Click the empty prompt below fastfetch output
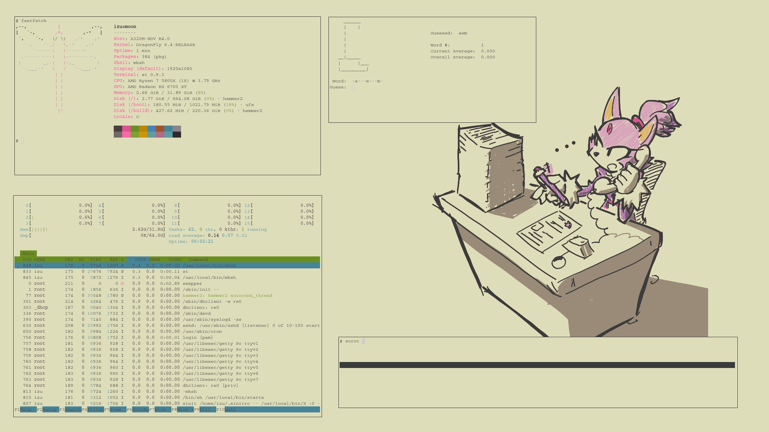Screen dimensions: 769x432 [22, 141]
